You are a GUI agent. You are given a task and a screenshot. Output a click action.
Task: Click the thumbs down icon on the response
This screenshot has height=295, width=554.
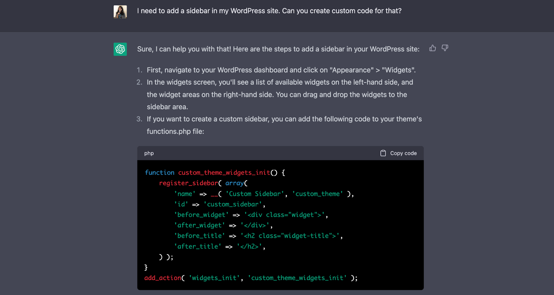(445, 48)
